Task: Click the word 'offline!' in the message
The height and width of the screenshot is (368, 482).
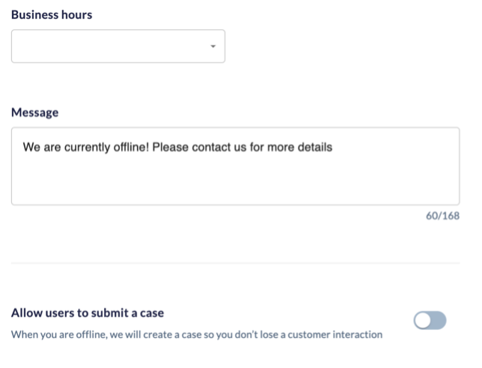Action: [x=131, y=147]
